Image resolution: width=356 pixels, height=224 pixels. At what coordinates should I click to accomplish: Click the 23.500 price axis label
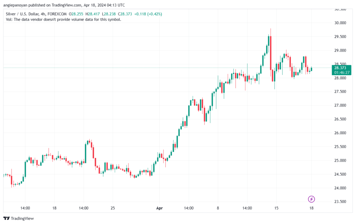(x=340, y=201)
